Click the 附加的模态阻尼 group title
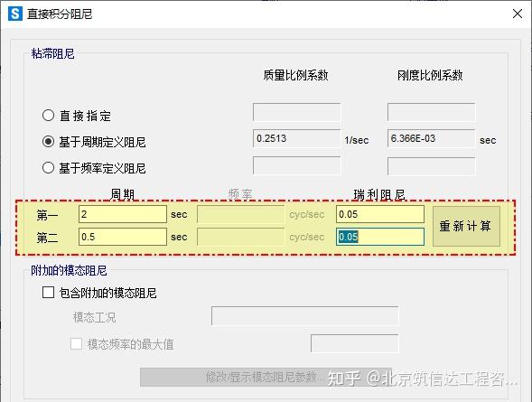 tap(69, 270)
